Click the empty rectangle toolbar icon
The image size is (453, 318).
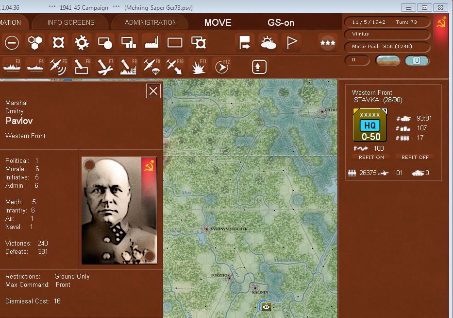pos(175,43)
